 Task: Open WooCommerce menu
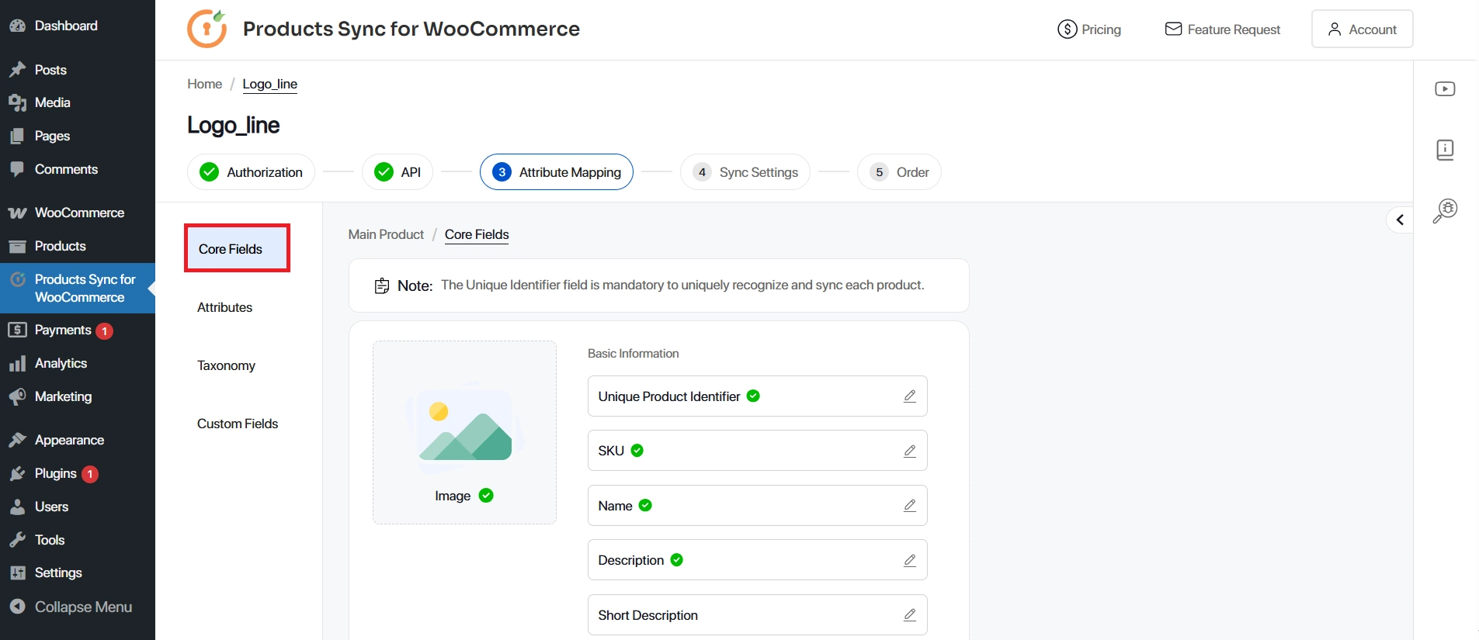click(x=78, y=213)
